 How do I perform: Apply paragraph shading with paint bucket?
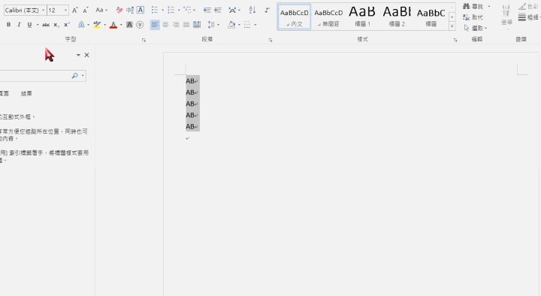pos(231,25)
